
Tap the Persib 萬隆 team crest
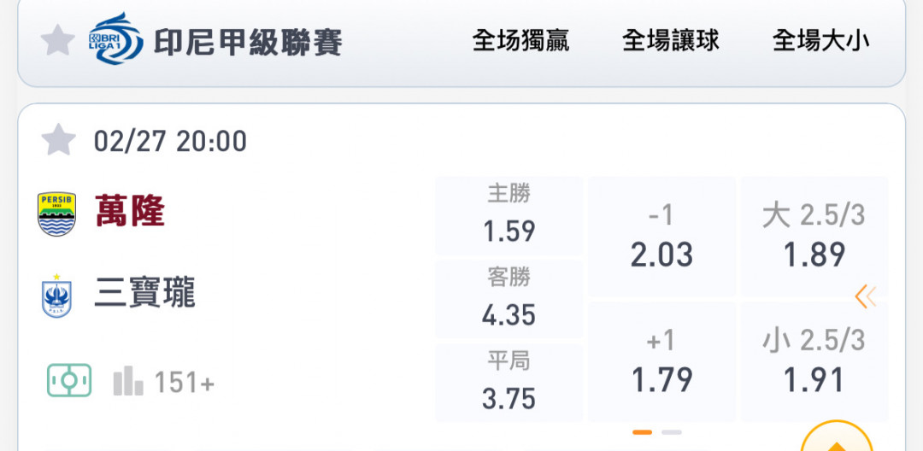(x=56, y=214)
